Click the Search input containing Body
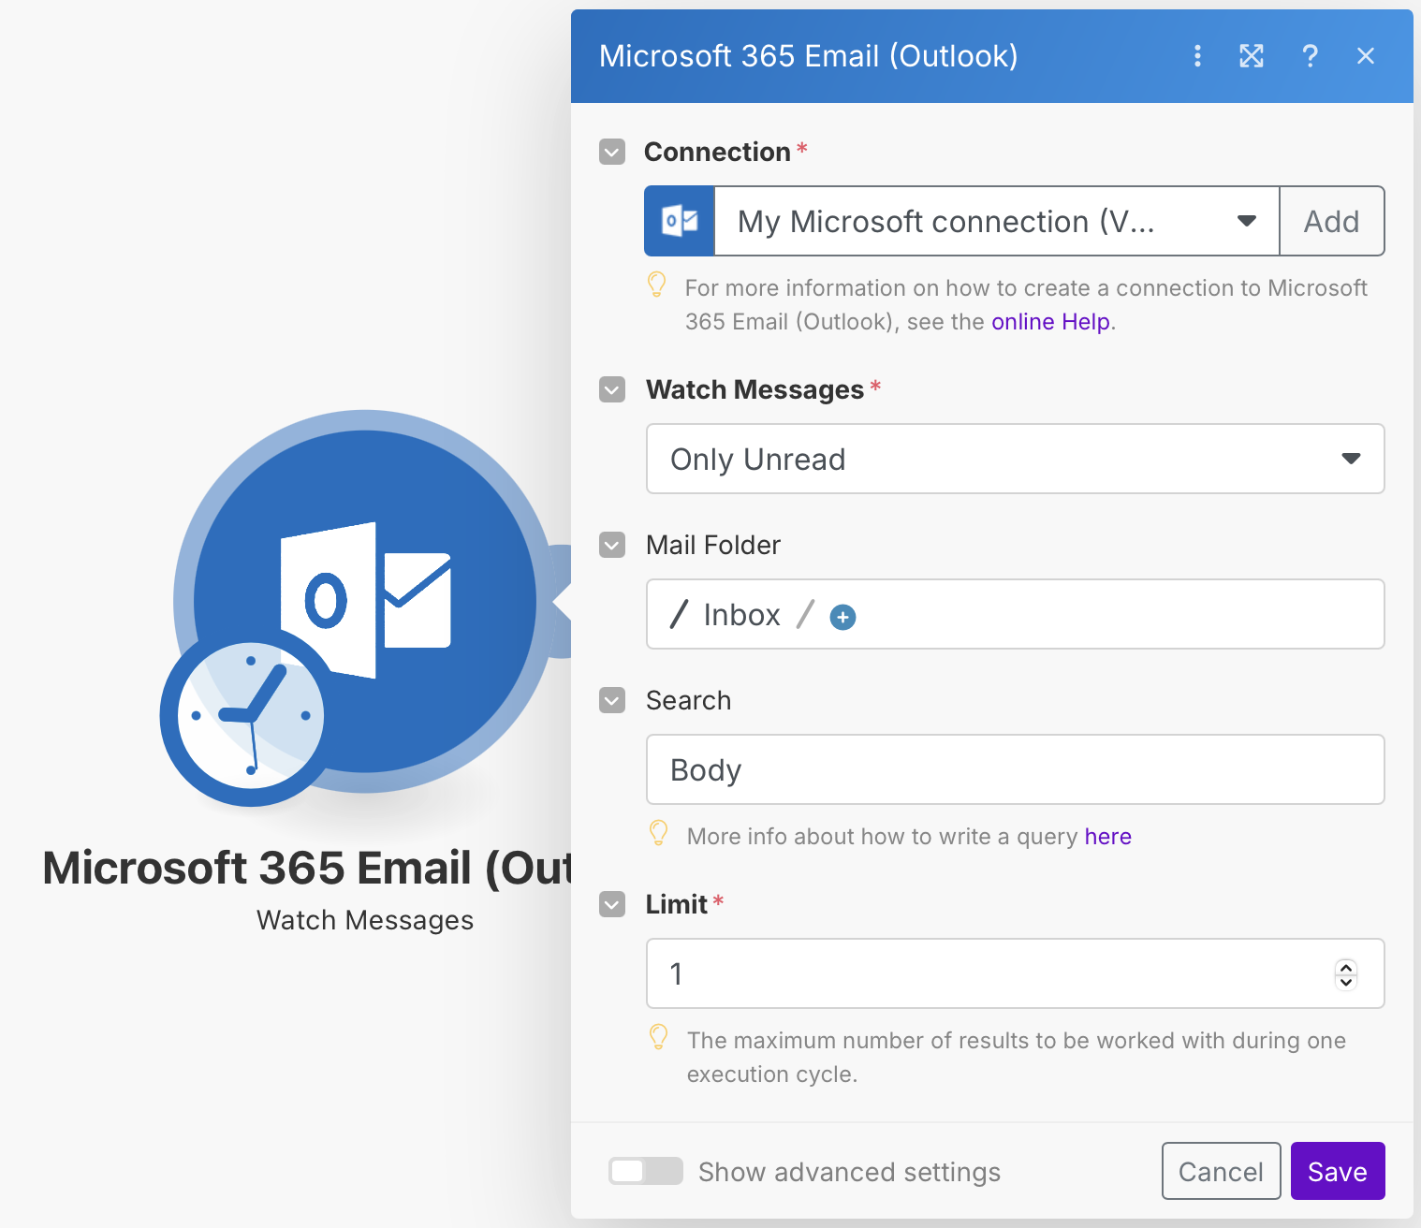The width and height of the screenshot is (1421, 1228). 1016,769
